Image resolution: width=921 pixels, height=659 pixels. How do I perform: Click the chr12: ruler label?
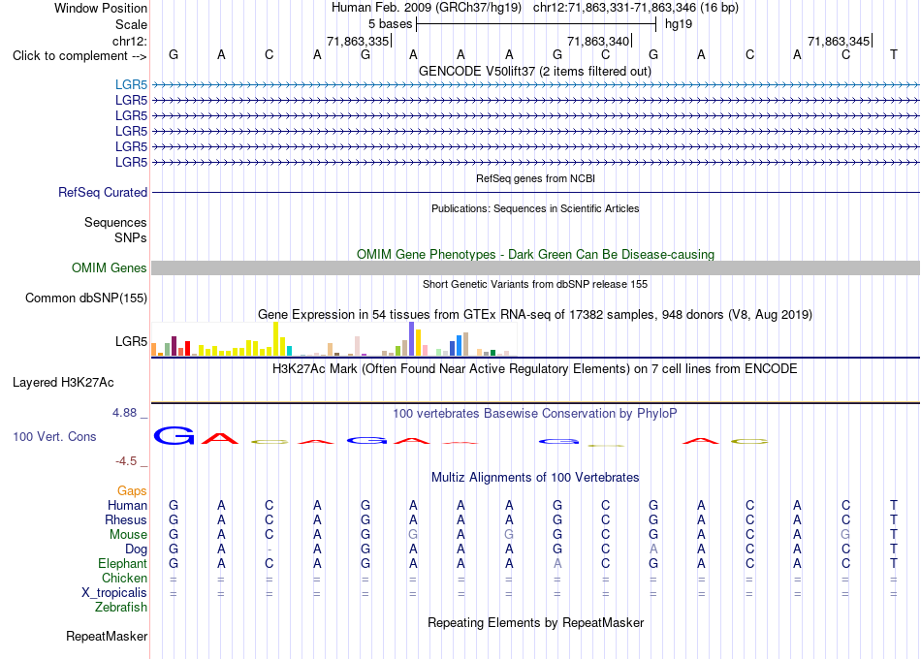pos(129,41)
